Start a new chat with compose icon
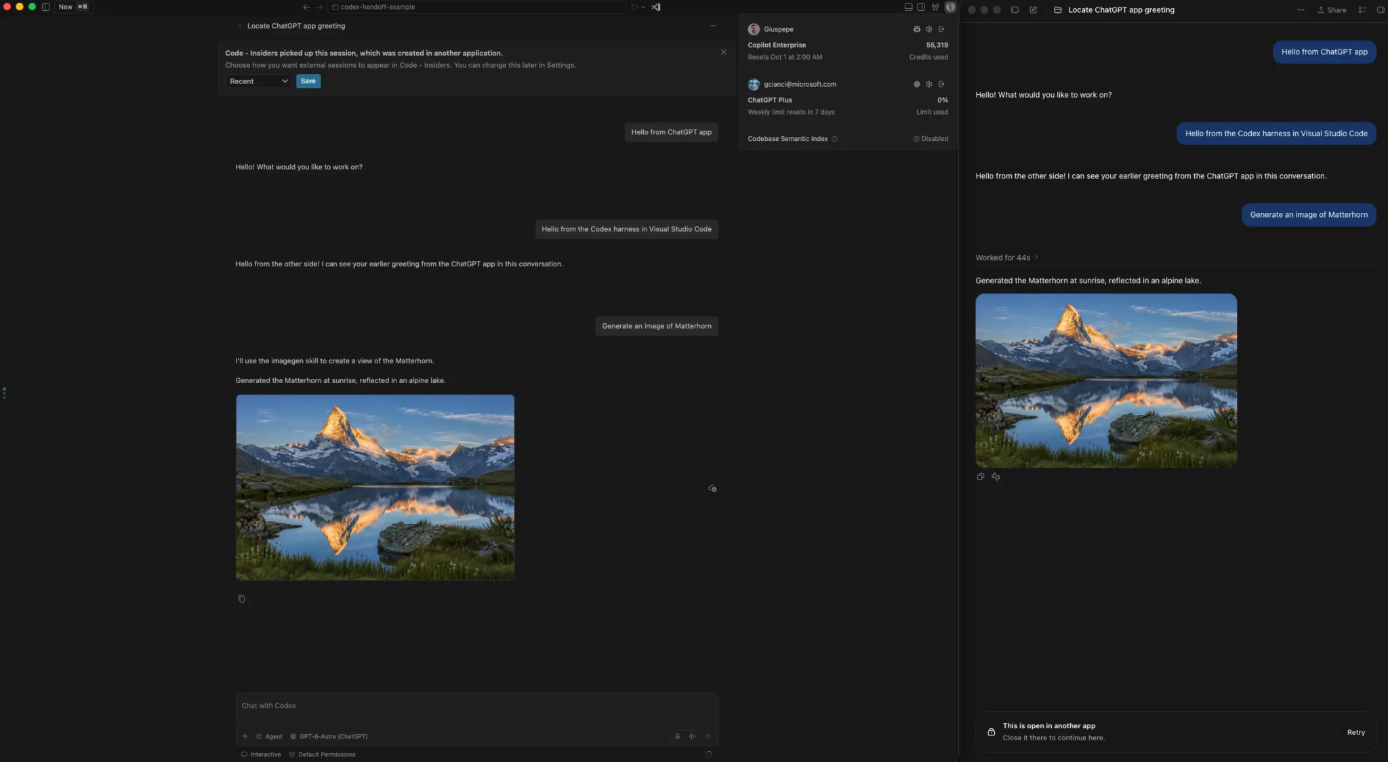The image size is (1388, 762). click(1033, 10)
